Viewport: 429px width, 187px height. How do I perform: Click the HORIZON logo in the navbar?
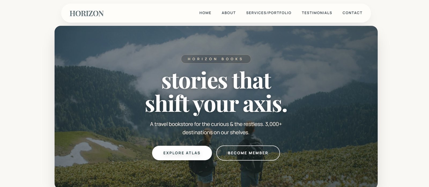pos(87,13)
